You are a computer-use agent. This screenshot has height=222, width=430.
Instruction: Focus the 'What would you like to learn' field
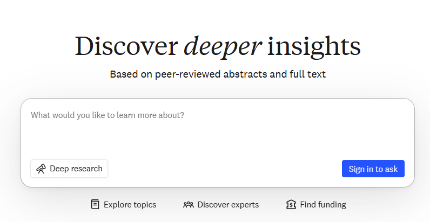point(218,128)
